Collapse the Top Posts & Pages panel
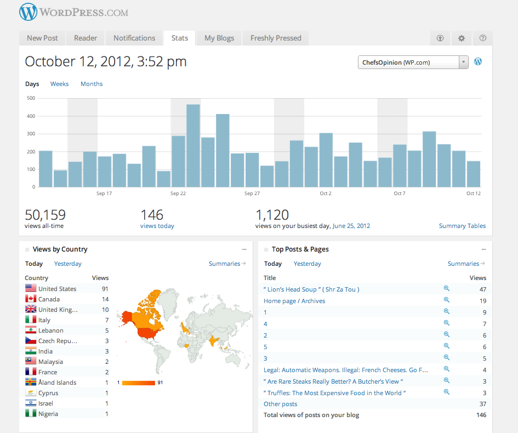 [x=483, y=249]
